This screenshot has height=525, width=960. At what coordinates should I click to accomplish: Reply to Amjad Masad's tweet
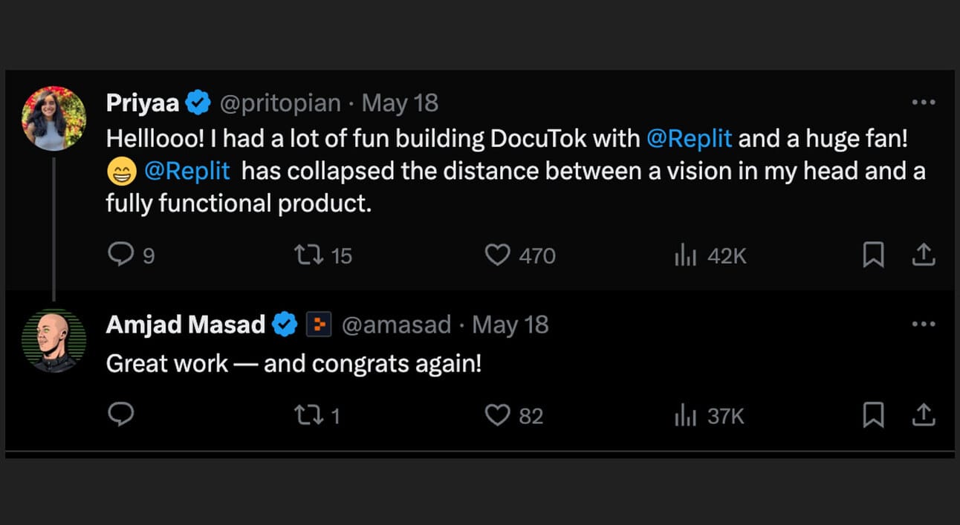click(x=120, y=415)
